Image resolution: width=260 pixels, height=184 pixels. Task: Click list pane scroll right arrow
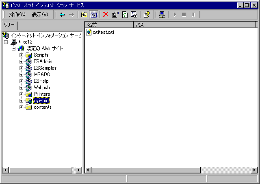pyautogui.click(x=254, y=170)
